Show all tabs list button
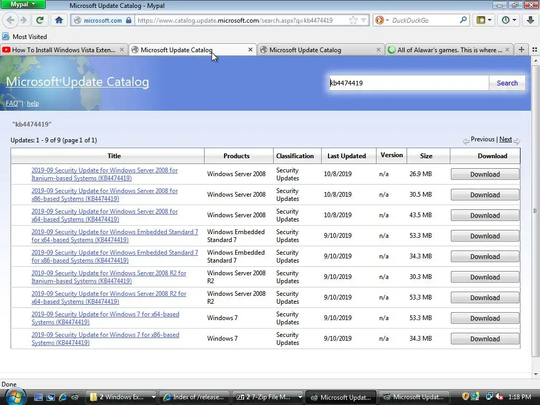This screenshot has height=405, width=540. pos(535,50)
